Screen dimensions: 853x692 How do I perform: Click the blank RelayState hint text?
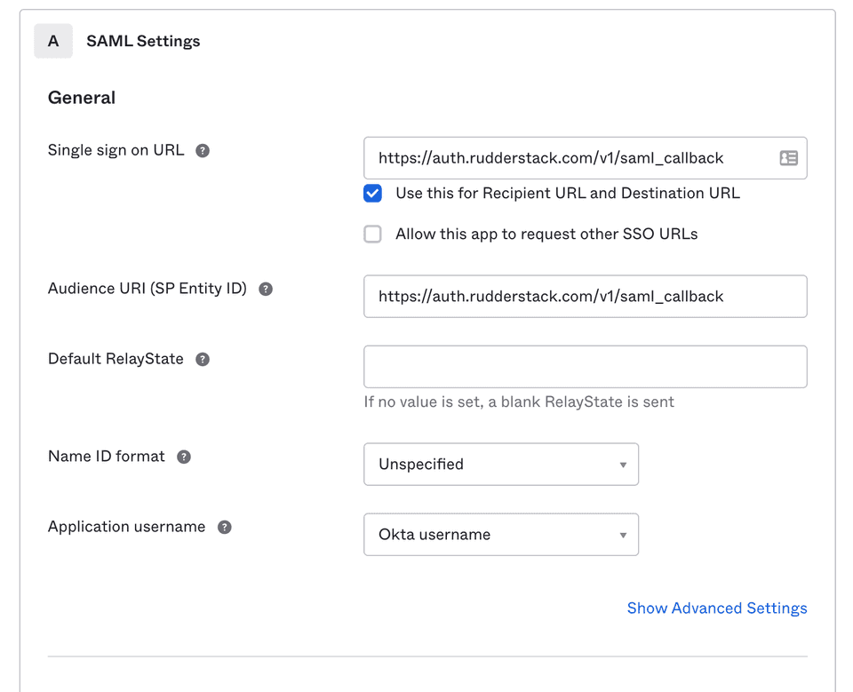(519, 402)
